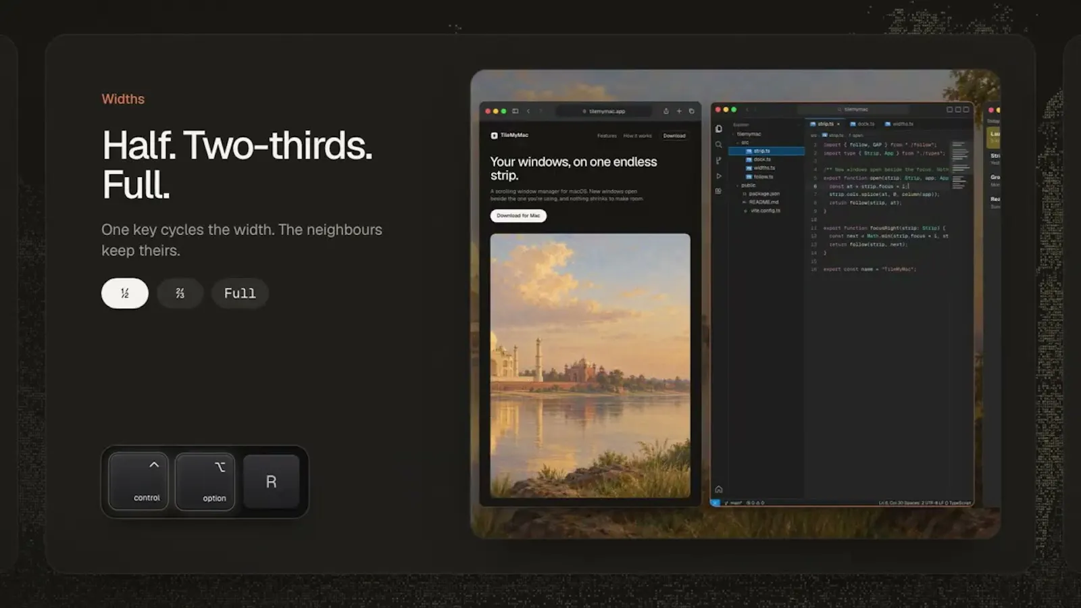Select strip.ts in the Explorer tree
Viewport: 1081px width, 608px height.
click(766, 151)
